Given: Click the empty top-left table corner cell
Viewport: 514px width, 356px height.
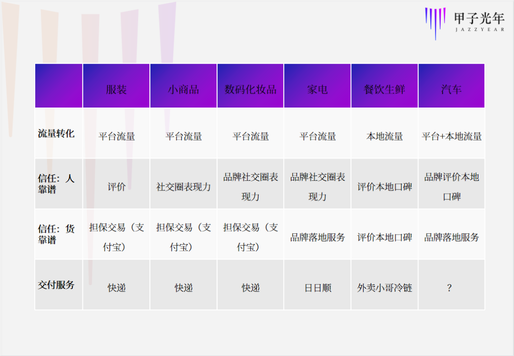Looking at the screenshot, I should click(x=58, y=86).
